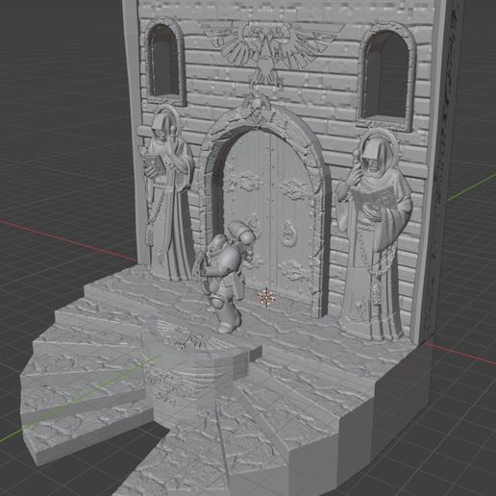Click the right arched window
The height and width of the screenshot is (496, 496).
pyautogui.click(x=386, y=78)
